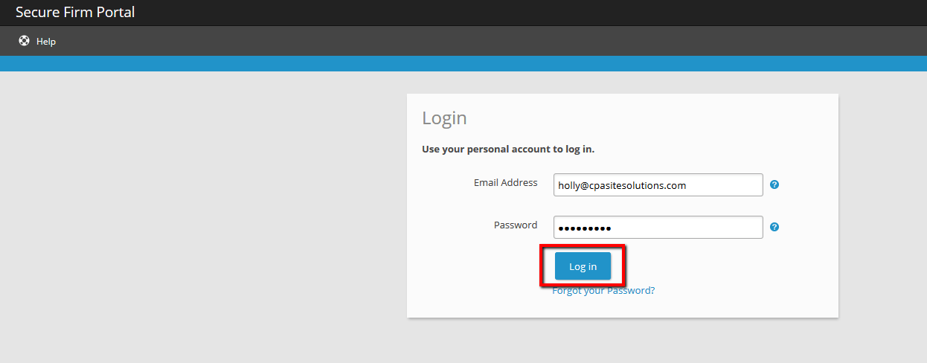Open the Forgot your Password link
This screenshot has width=927, height=363.
pyautogui.click(x=603, y=290)
